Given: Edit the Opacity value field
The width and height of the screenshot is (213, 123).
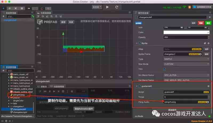Looking at the screenshot, I should pyautogui.click(x=186, y=37).
